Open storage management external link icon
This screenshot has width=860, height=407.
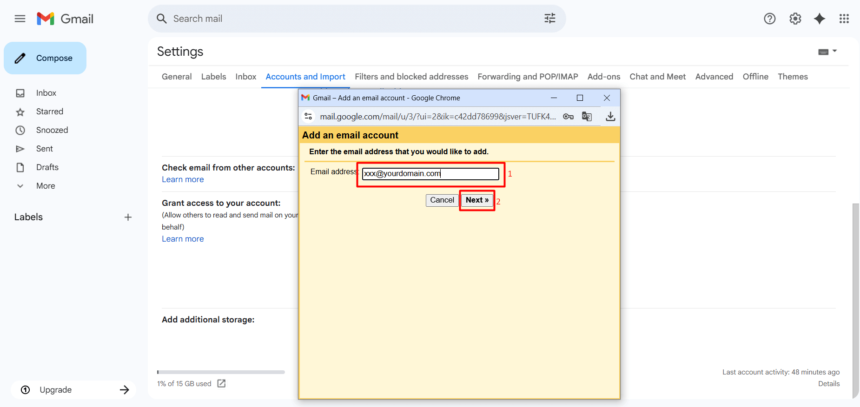[x=221, y=383]
